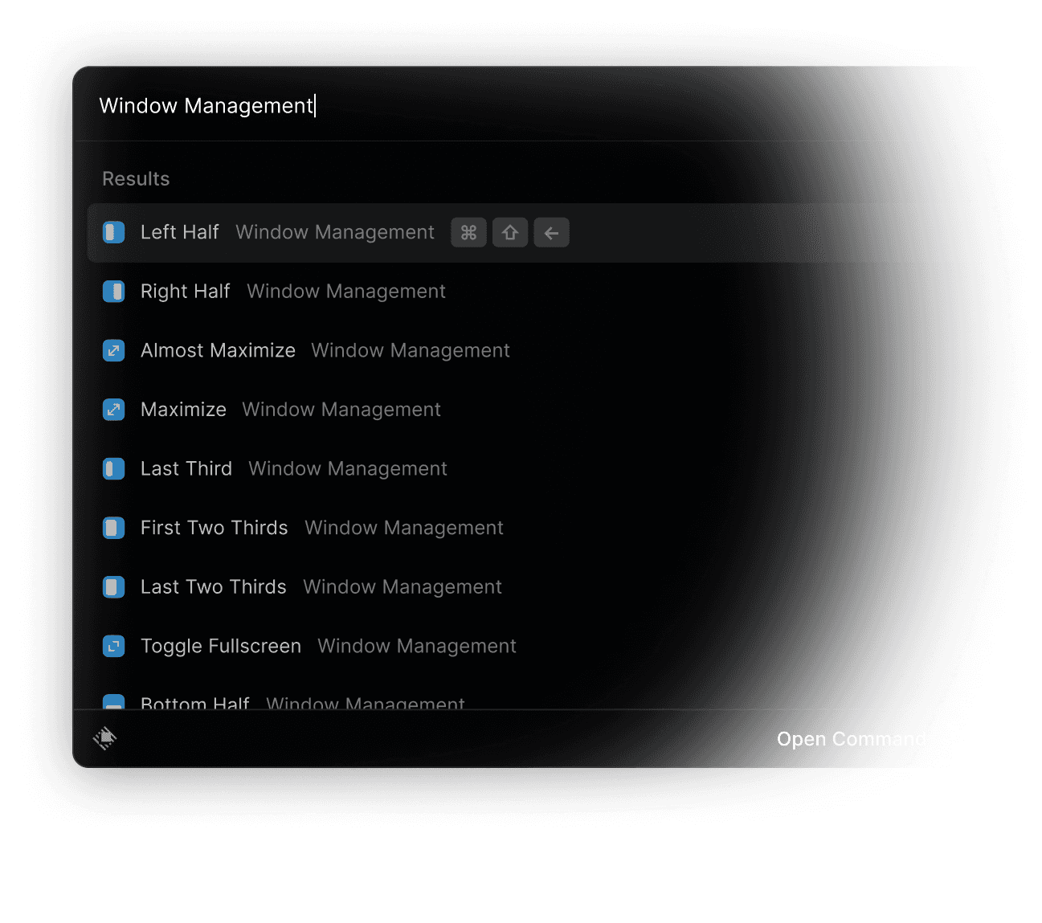Click the Last Two Thirds icon

[113, 587]
